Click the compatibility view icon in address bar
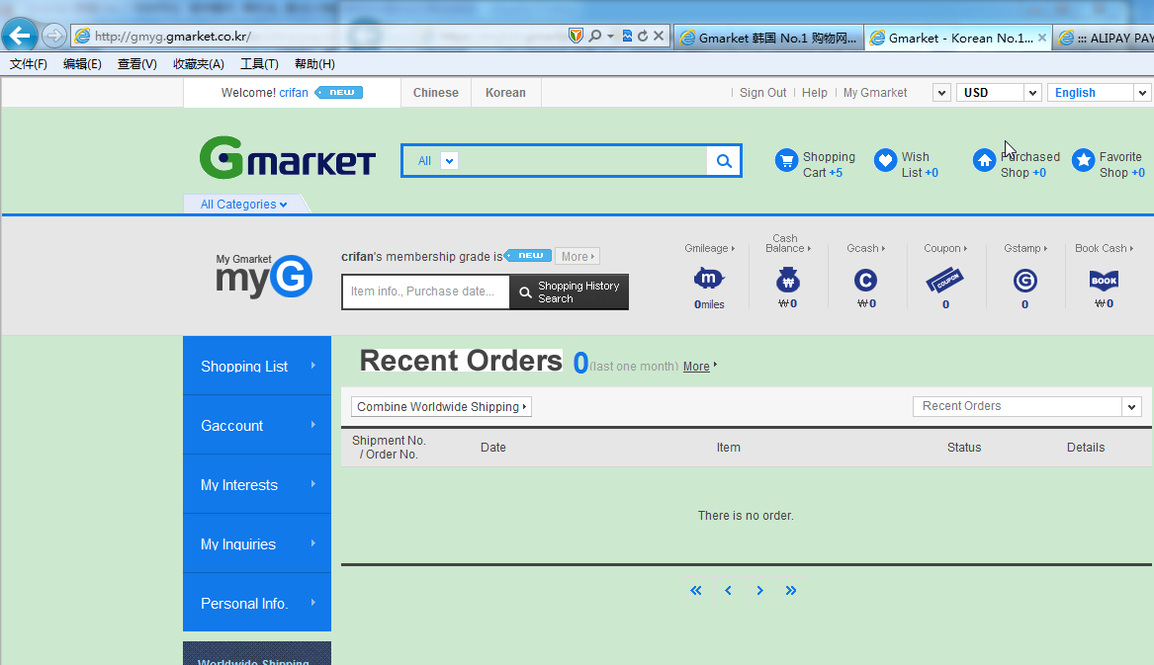 pos(627,36)
